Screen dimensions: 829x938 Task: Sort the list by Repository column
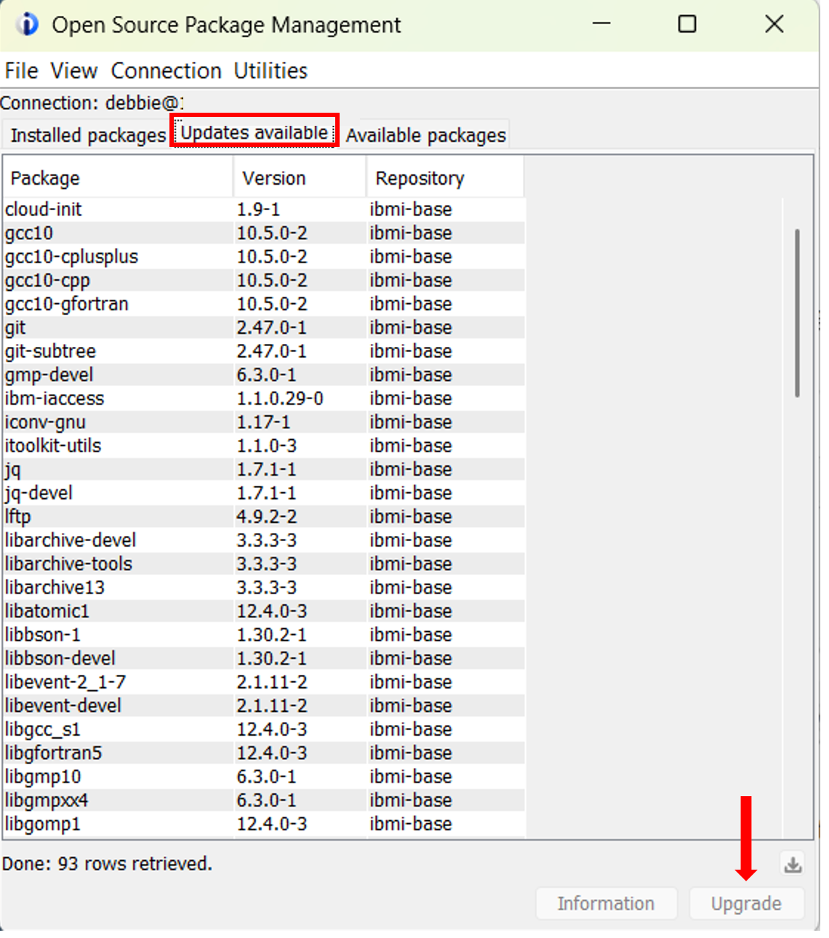coord(420,177)
